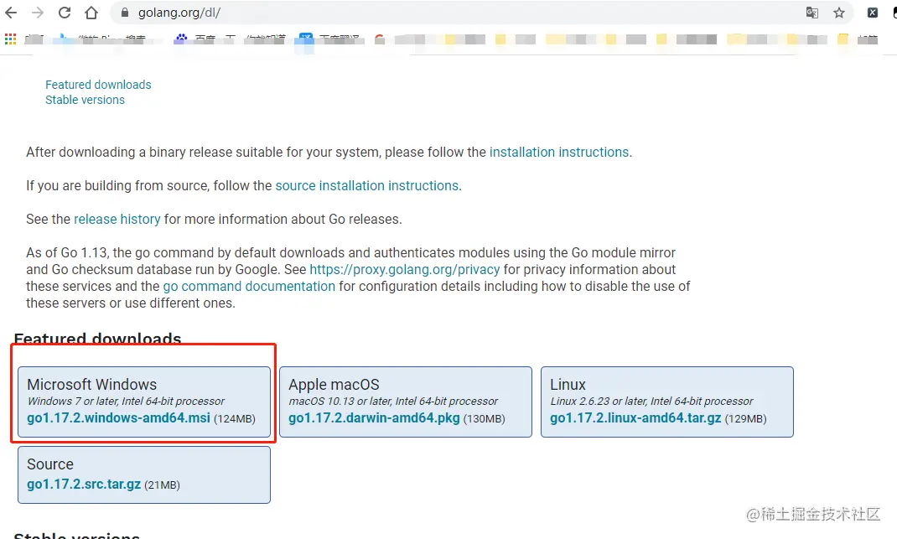Visit https://proxy.golang.org/privacy link
The width and height of the screenshot is (897, 539).
[x=404, y=270]
